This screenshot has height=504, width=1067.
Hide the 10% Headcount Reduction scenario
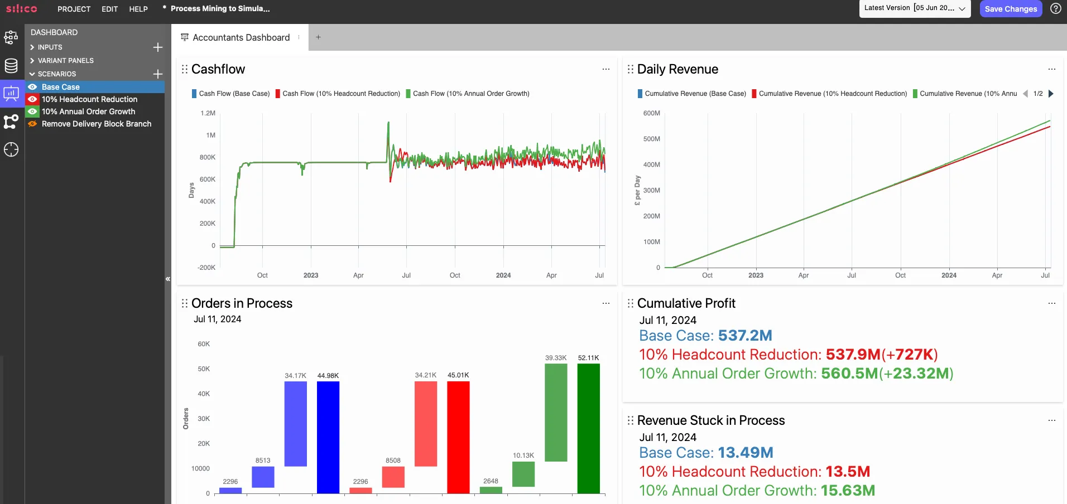pyautogui.click(x=33, y=99)
